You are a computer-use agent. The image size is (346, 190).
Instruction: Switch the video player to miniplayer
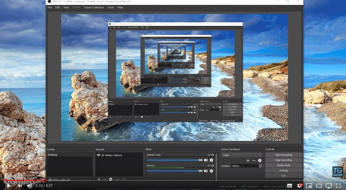click(309, 186)
